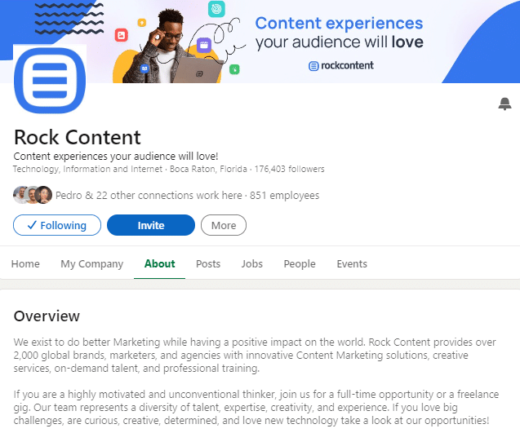Open the More options dropdown
Image resolution: width=520 pixels, height=433 pixels.
(x=223, y=225)
